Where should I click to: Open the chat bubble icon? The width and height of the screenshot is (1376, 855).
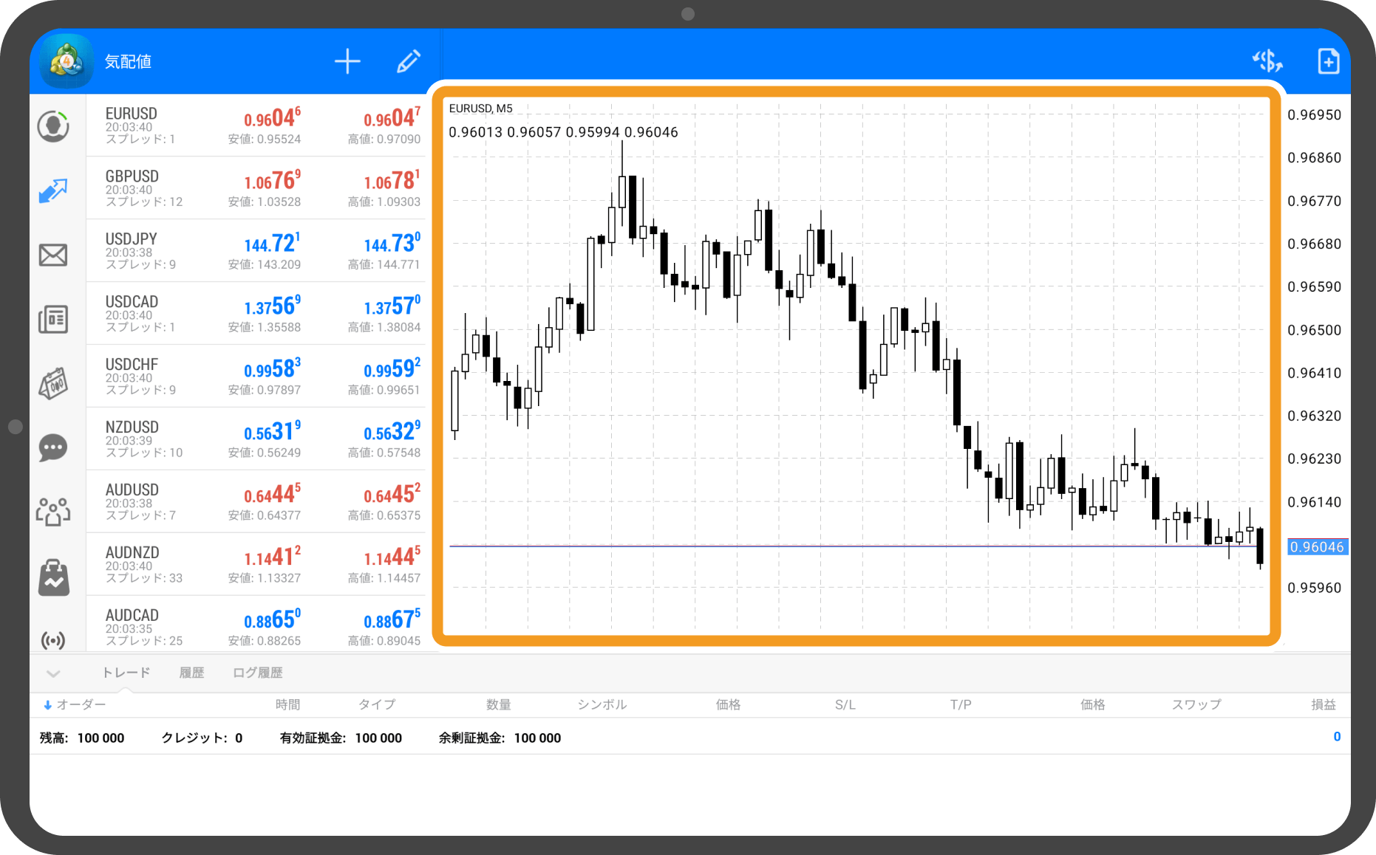point(53,447)
